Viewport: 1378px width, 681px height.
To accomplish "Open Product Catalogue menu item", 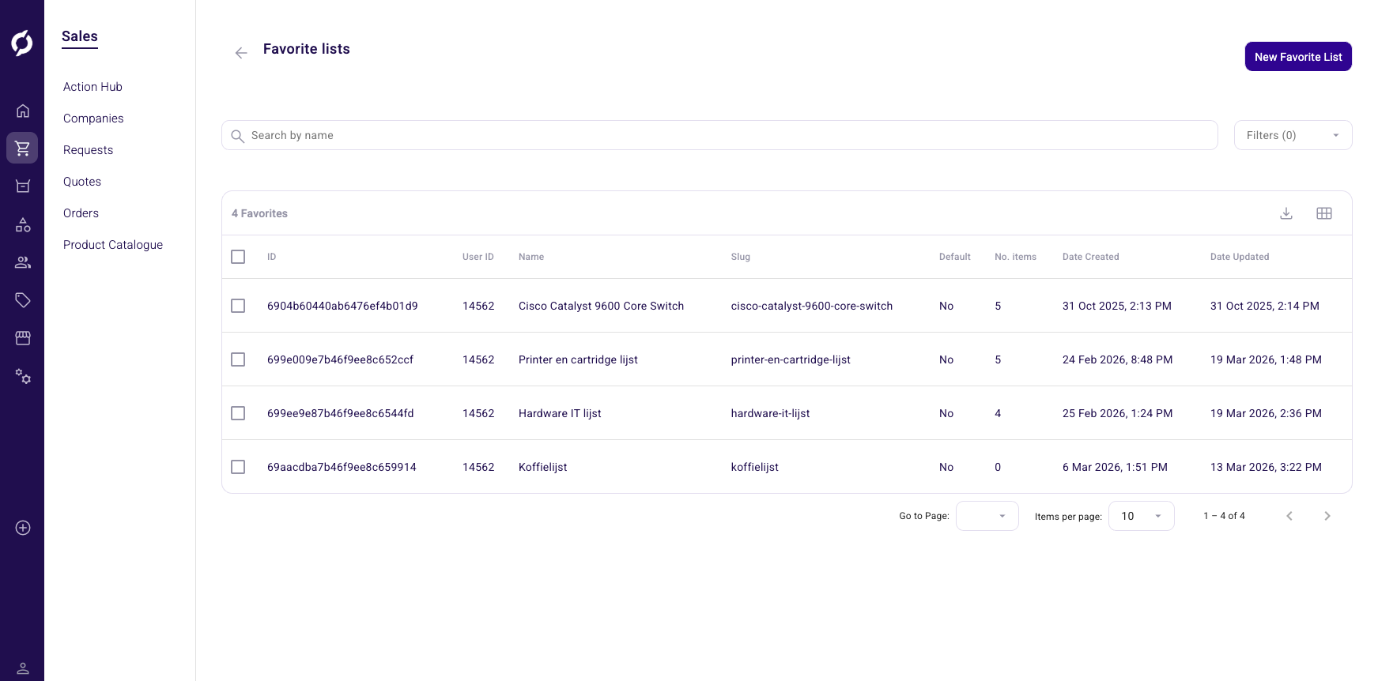I will pos(113,245).
